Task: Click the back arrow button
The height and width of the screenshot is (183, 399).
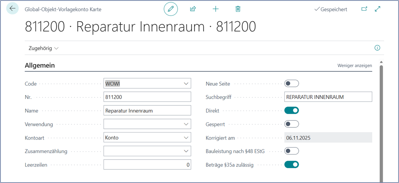Action: tap(13, 9)
